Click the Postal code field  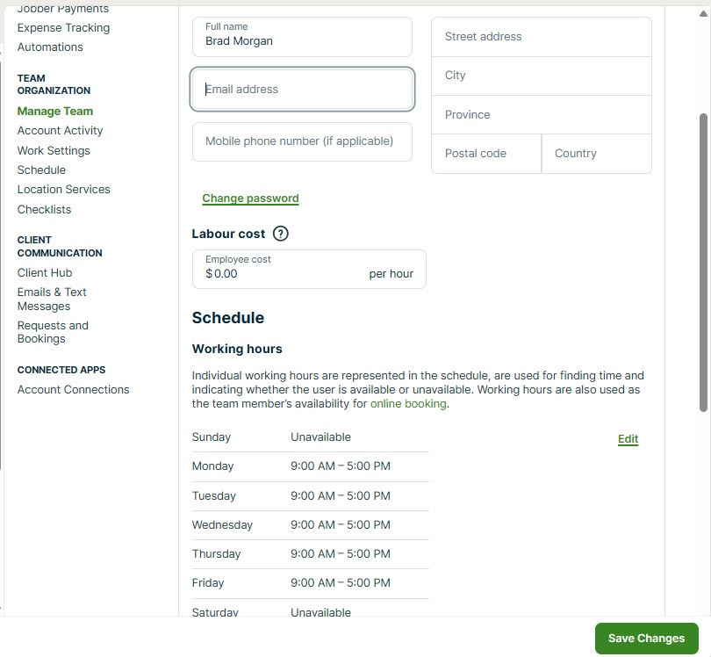point(486,154)
